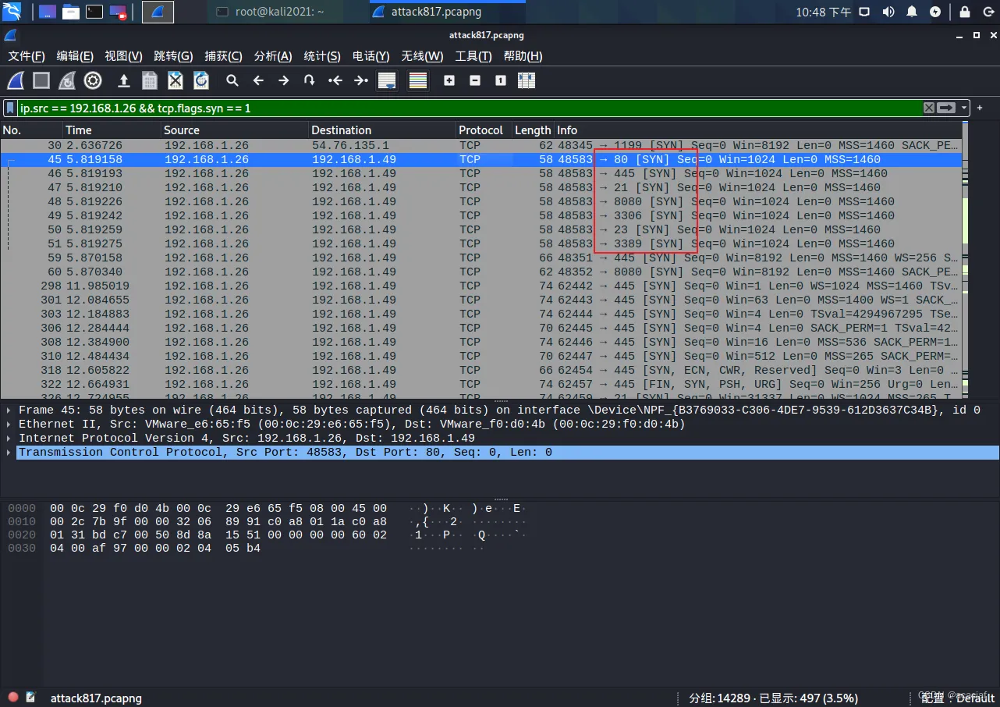Open the terminal emulator launcher in panel
This screenshot has width=1000, height=707.
point(94,12)
